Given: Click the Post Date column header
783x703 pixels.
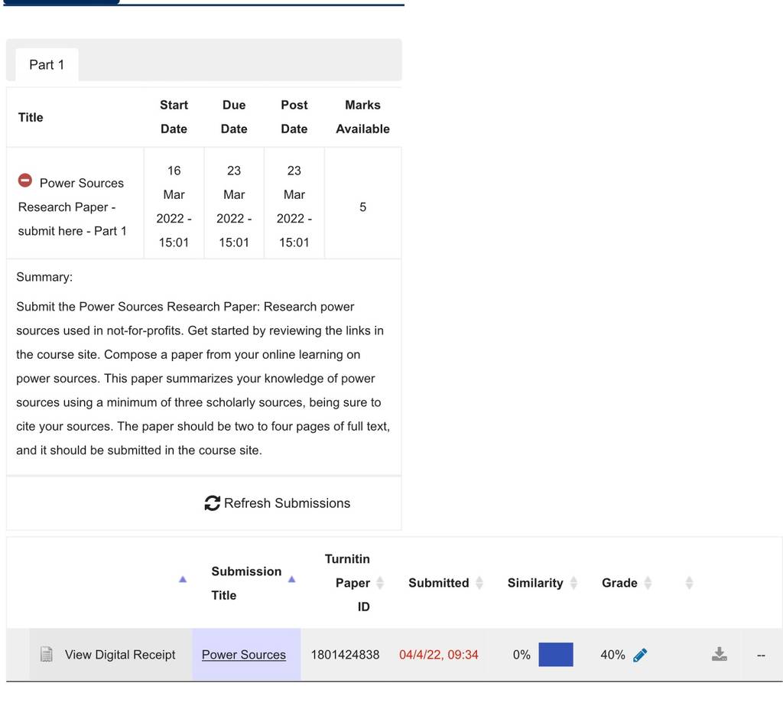Looking at the screenshot, I should [294, 117].
